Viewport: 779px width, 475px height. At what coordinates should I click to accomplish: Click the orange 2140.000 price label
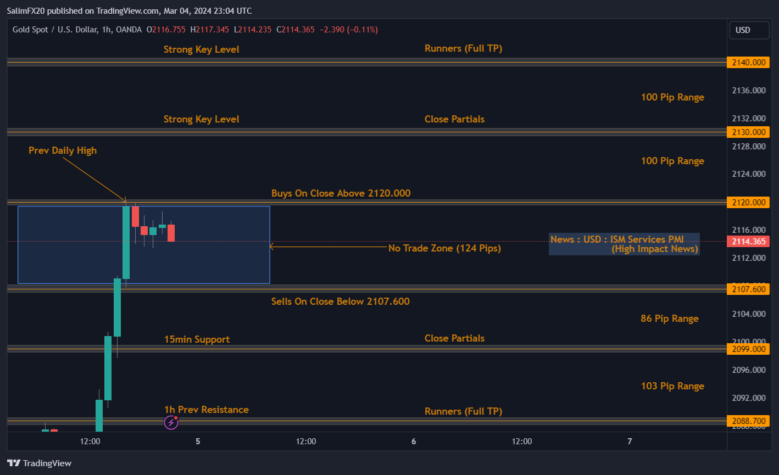(x=748, y=62)
